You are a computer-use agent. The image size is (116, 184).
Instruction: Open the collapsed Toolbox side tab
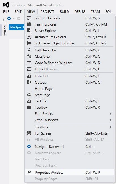[5, 30]
